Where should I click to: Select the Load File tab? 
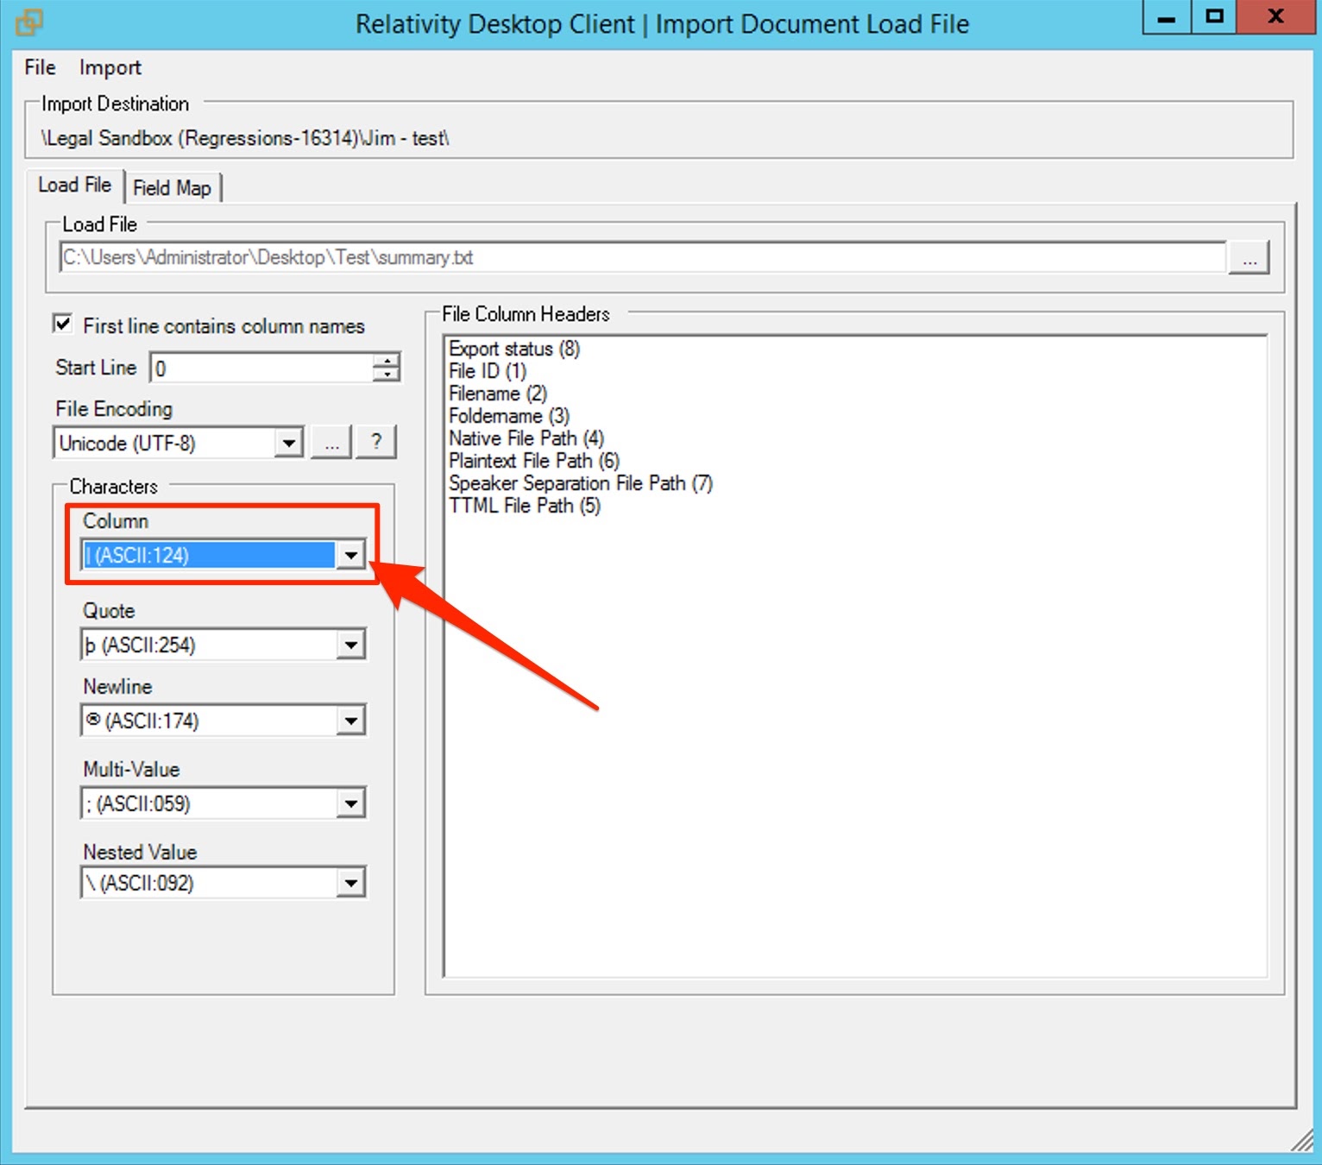pyautogui.click(x=74, y=185)
